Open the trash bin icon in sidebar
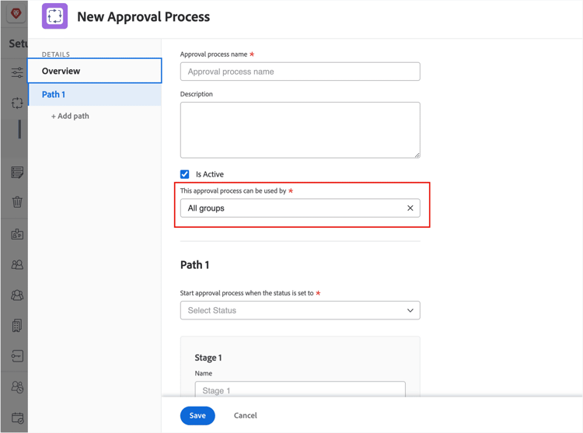 (x=17, y=202)
